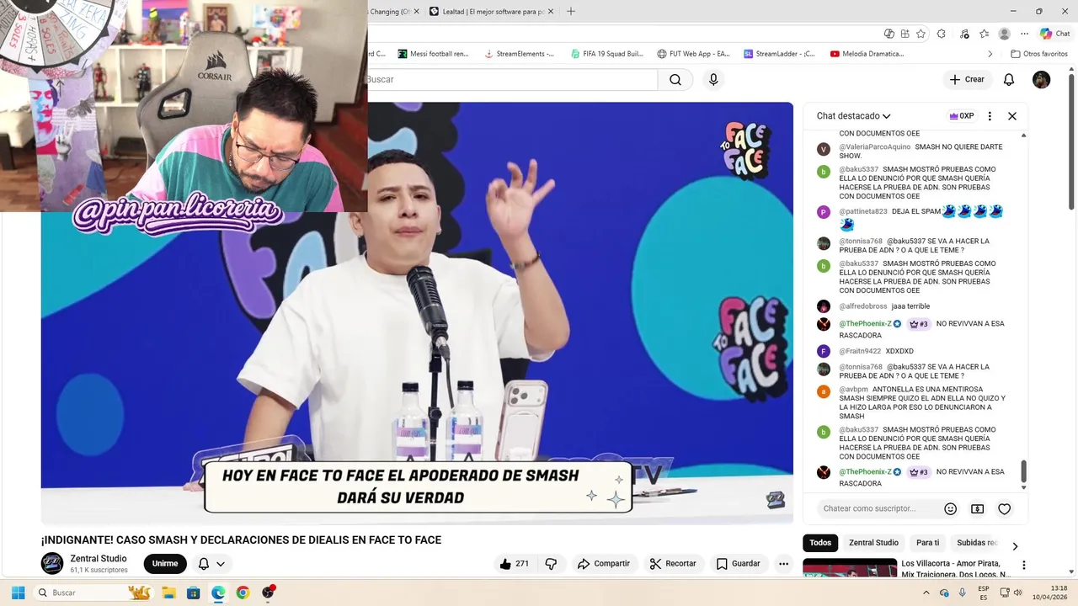Viewport: 1078px width, 606px height.
Task: Click the Compartir button
Action: click(x=603, y=564)
